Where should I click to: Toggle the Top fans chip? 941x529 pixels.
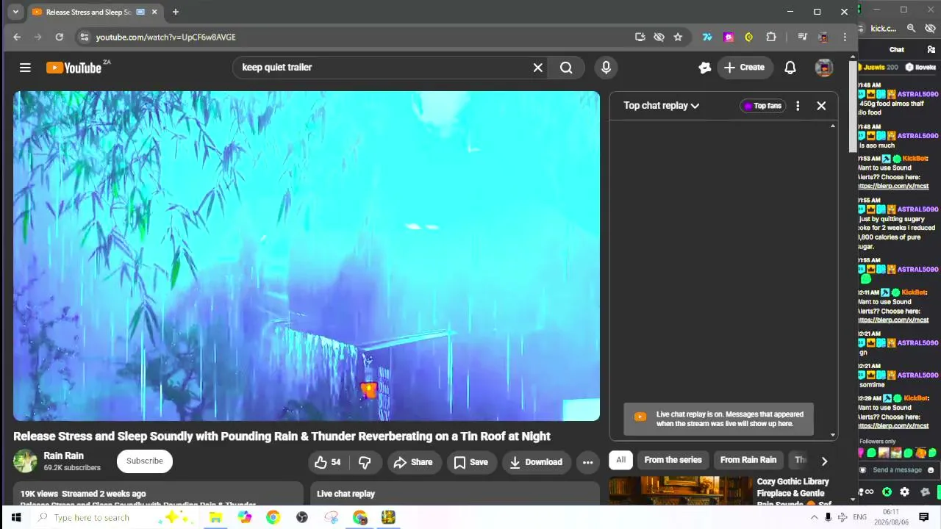click(763, 106)
